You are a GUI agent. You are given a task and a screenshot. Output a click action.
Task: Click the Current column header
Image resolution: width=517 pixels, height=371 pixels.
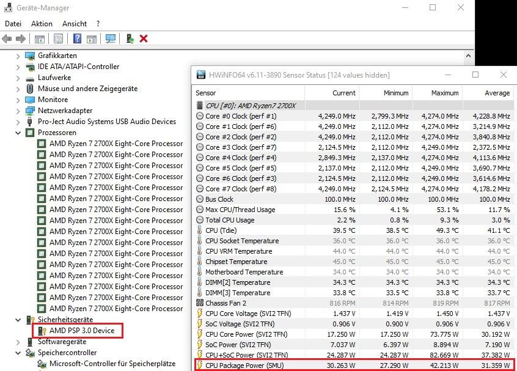(332, 93)
